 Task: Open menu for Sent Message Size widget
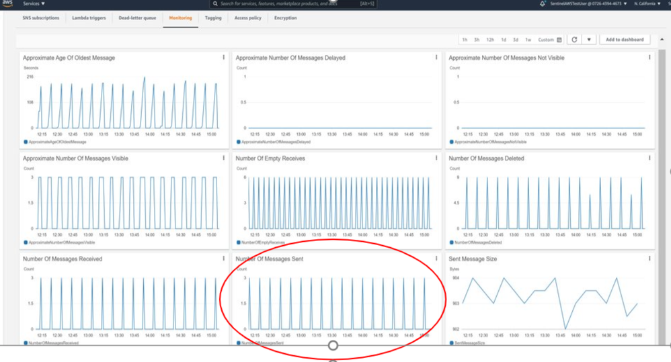coord(649,258)
